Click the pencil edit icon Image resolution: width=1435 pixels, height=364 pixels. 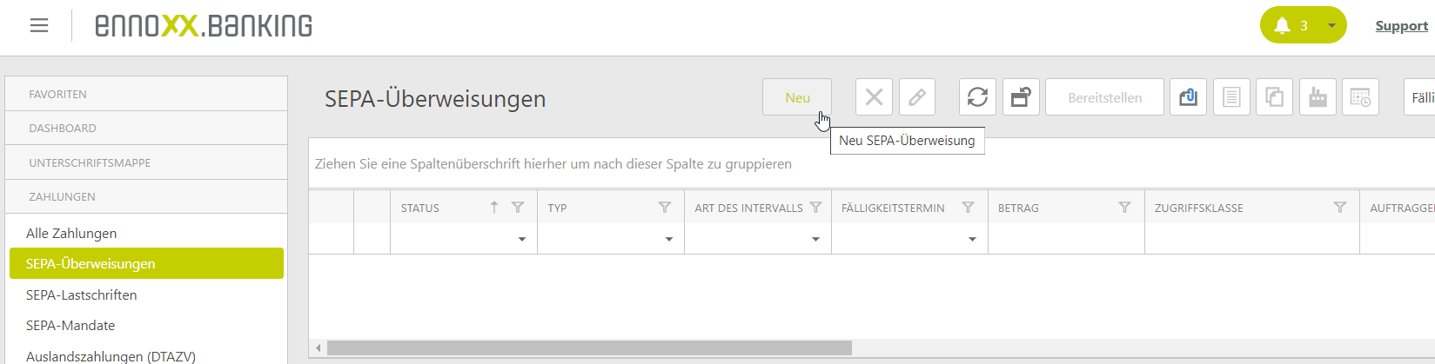pyautogui.click(x=917, y=97)
